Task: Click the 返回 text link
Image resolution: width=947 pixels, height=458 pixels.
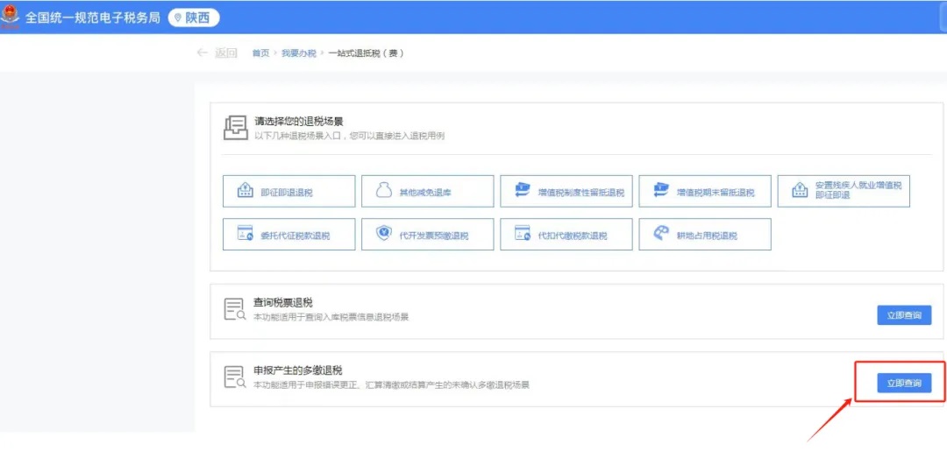Action: (226, 53)
